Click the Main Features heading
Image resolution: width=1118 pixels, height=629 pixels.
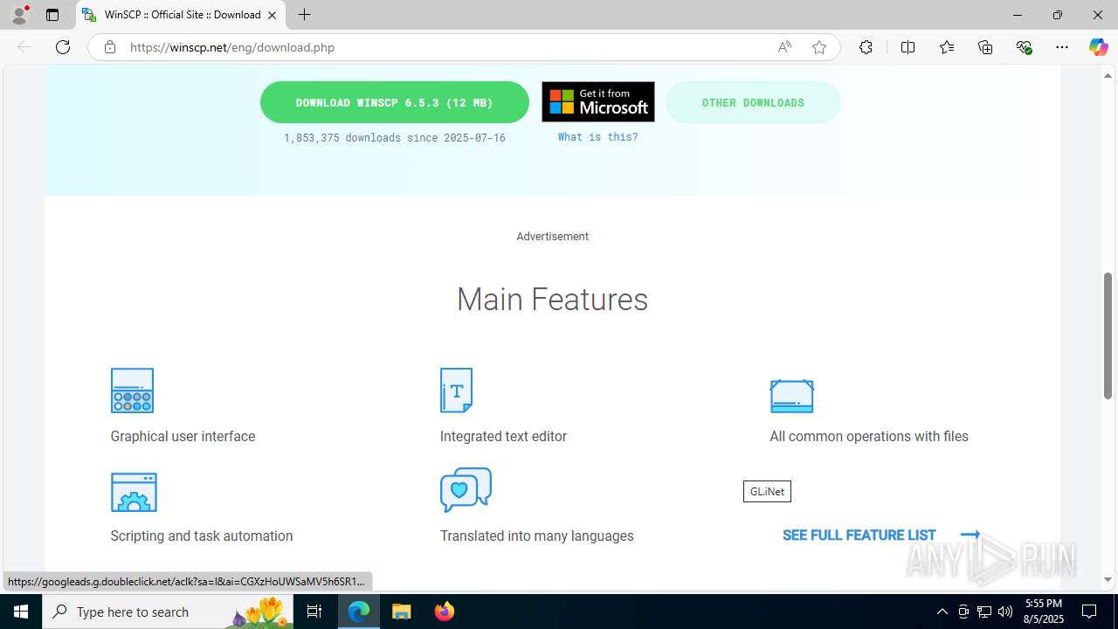coord(552,299)
